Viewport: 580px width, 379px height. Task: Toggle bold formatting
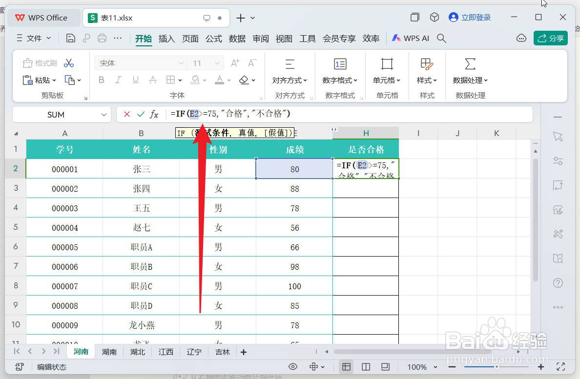click(x=101, y=80)
